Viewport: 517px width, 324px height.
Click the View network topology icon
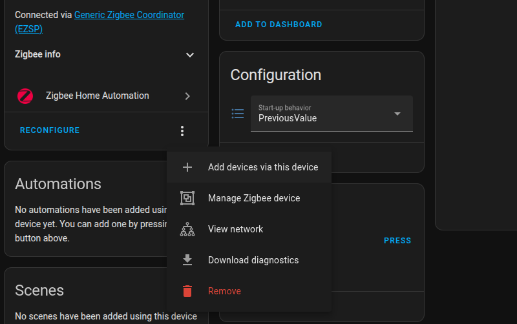click(187, 229)
